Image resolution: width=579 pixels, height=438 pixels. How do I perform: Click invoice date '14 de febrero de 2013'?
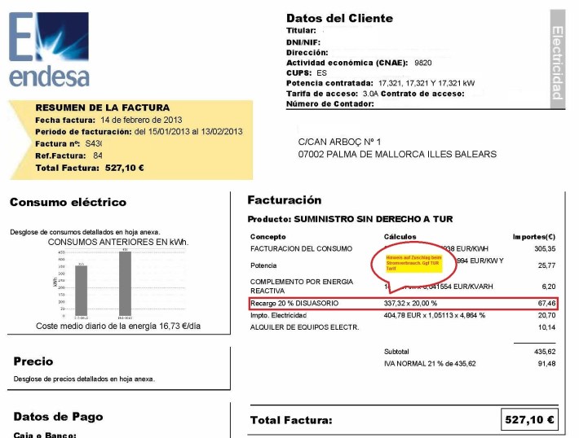[141, 120]
